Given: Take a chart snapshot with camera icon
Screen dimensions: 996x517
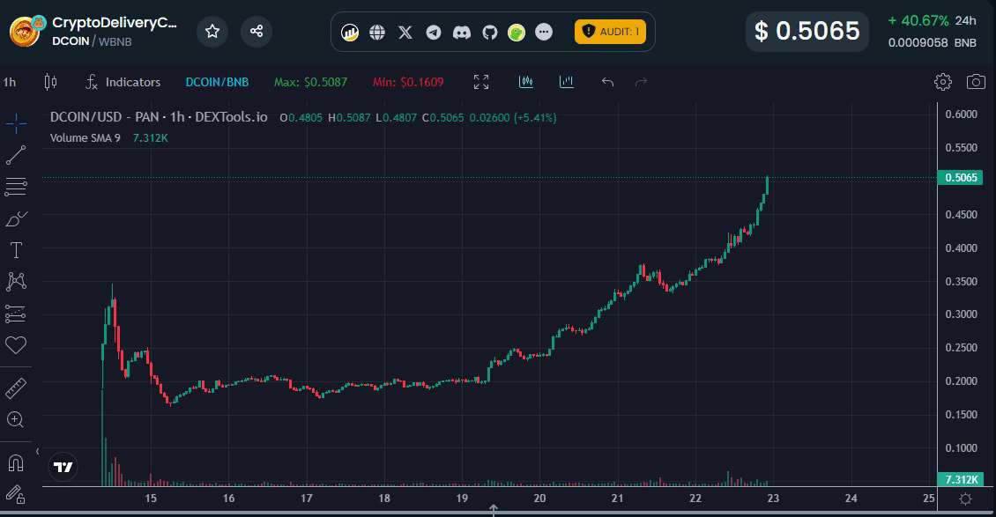Looking at the screenshot, I should 976,82.
